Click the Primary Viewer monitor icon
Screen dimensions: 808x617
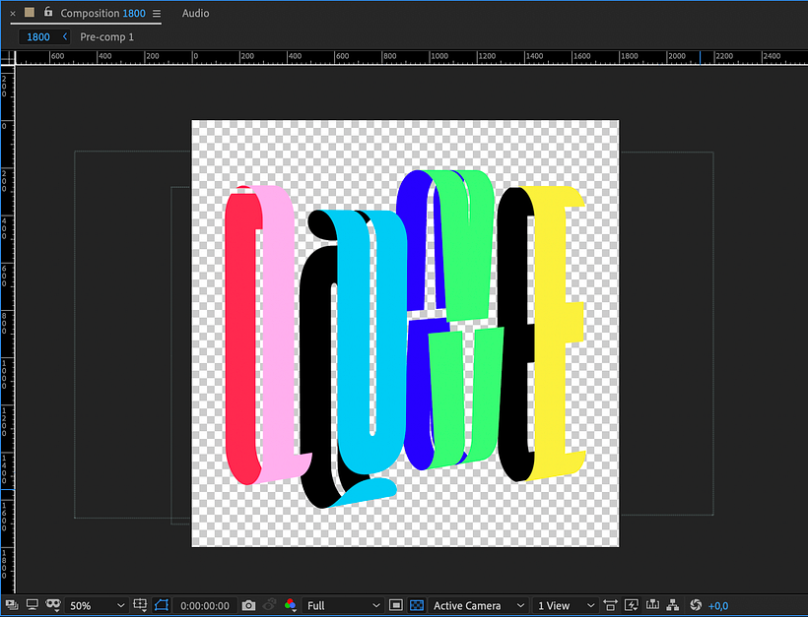tap(32, 604)
